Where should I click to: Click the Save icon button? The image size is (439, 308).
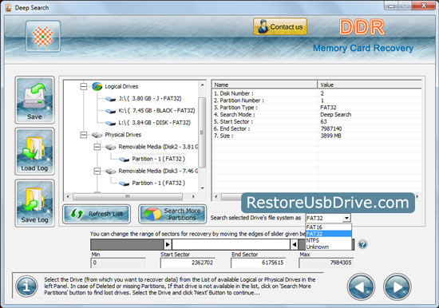coord(34,100)
